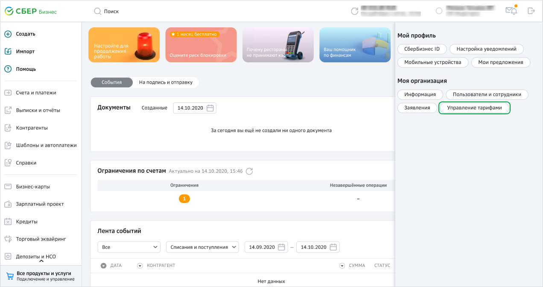
Task: Open calendar icon for event feed end date
Action: (333, 247)
